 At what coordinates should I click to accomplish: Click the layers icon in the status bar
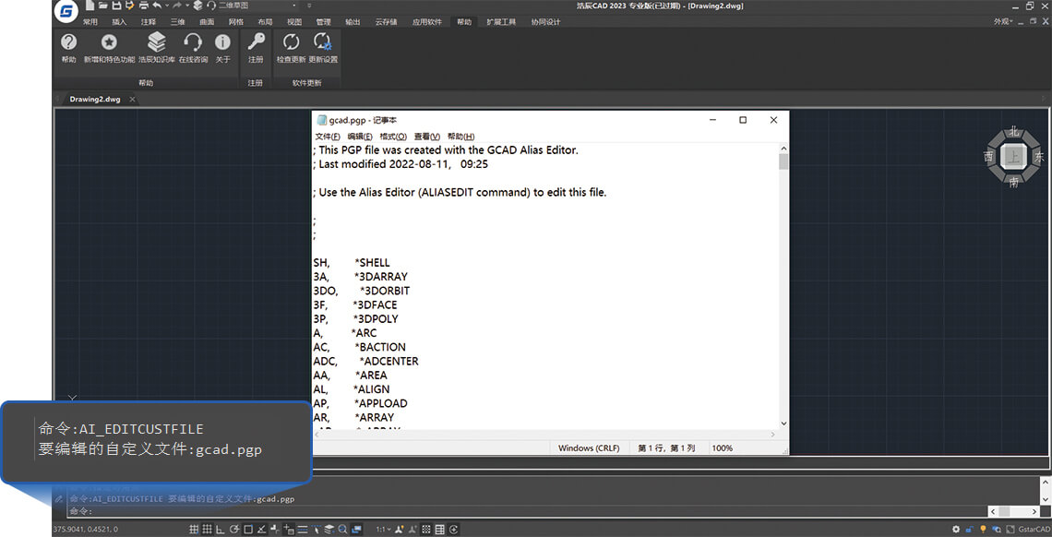point(329,529)
